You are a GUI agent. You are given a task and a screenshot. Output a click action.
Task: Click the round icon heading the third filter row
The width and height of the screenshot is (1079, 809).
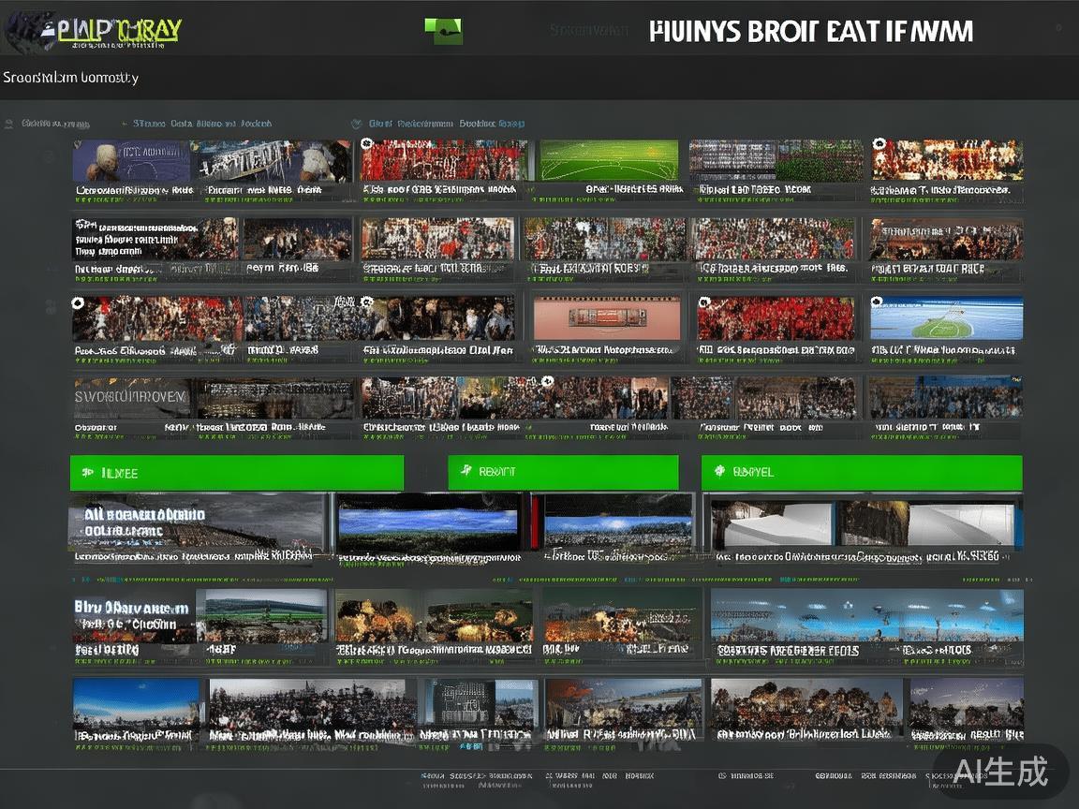tap(356, 124)
